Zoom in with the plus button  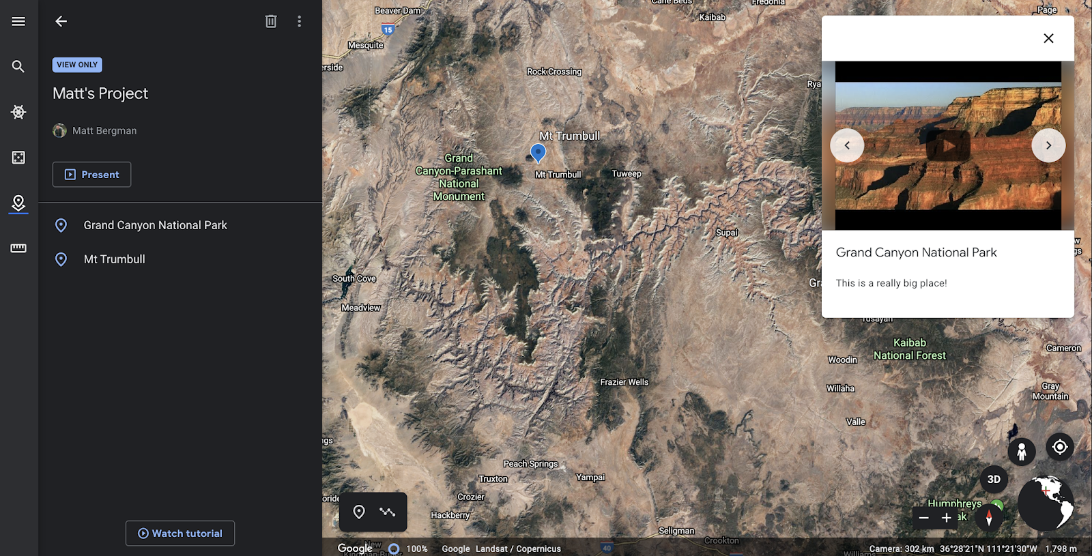[947, 518]
